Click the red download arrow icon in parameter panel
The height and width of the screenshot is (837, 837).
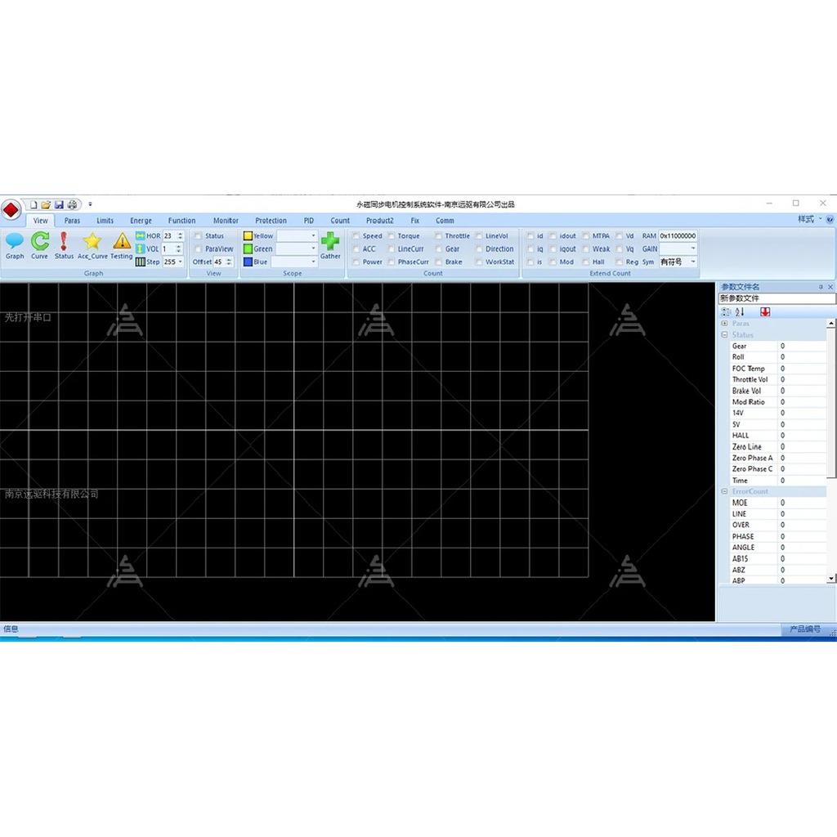765,311
